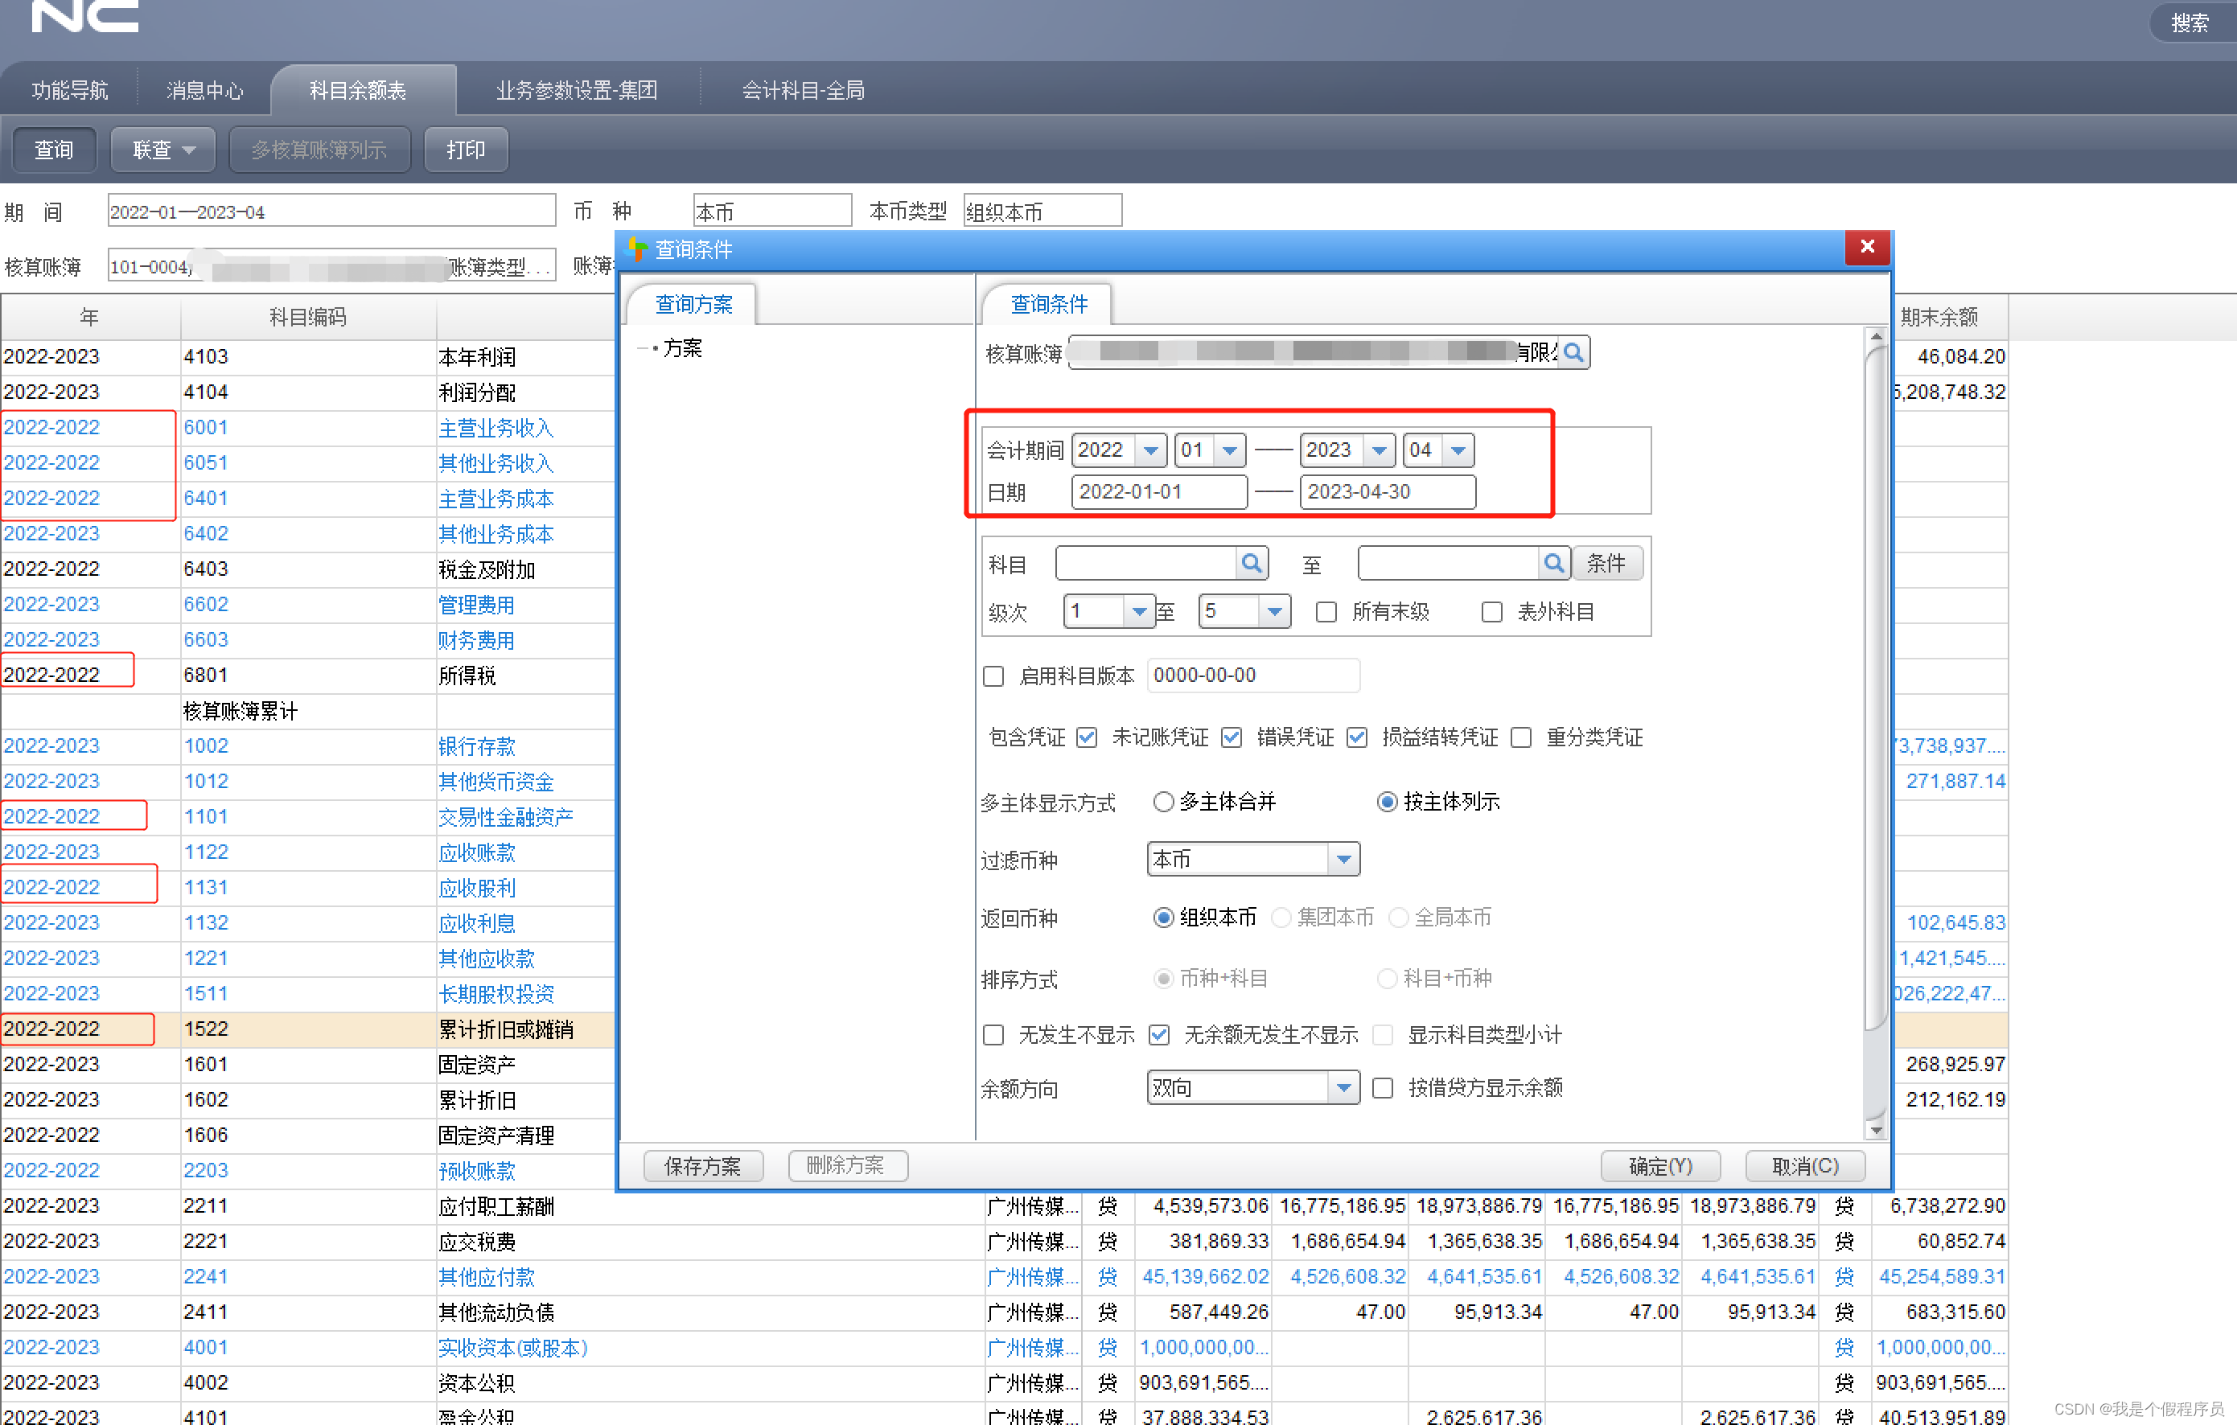The image size is (2237, 1425).
Task: Open end year 2023 dropdown
Action: (x=1380, y=450)
